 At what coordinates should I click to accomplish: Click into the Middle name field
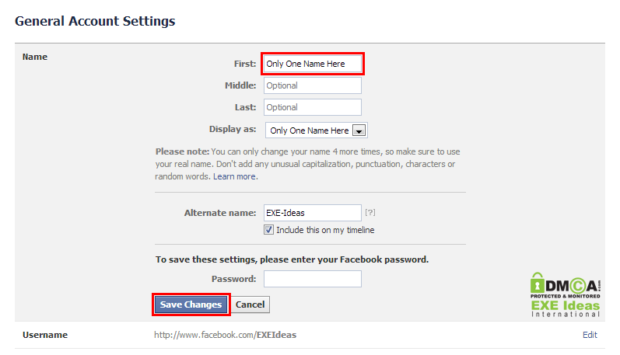tap(313, 85)
